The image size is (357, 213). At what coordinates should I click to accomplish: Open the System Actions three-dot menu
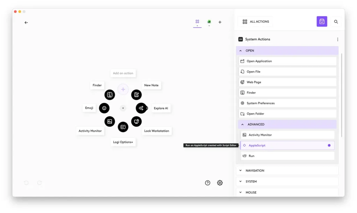pos(337,39)
